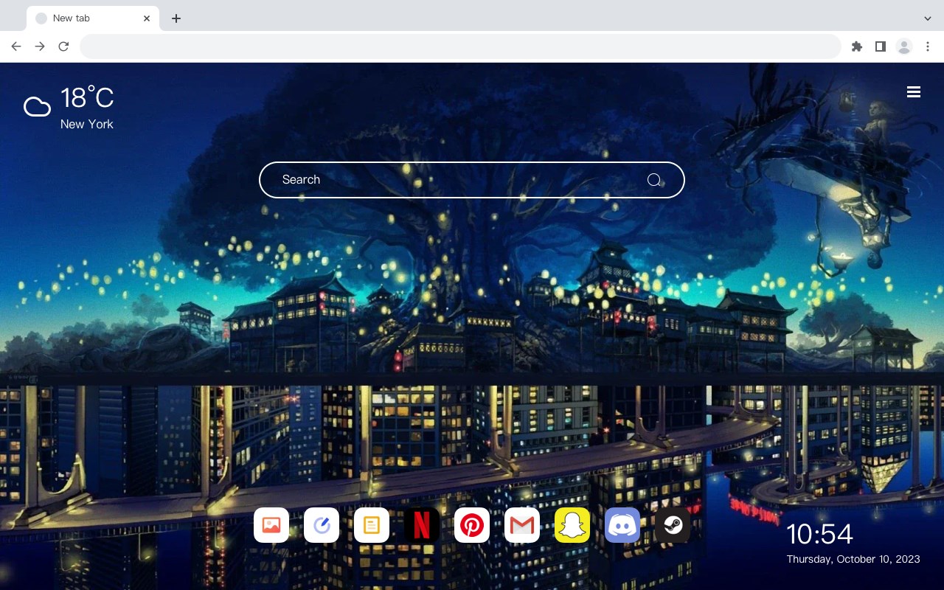Reload the current page
944x590 pixels.
pos(63,46)
